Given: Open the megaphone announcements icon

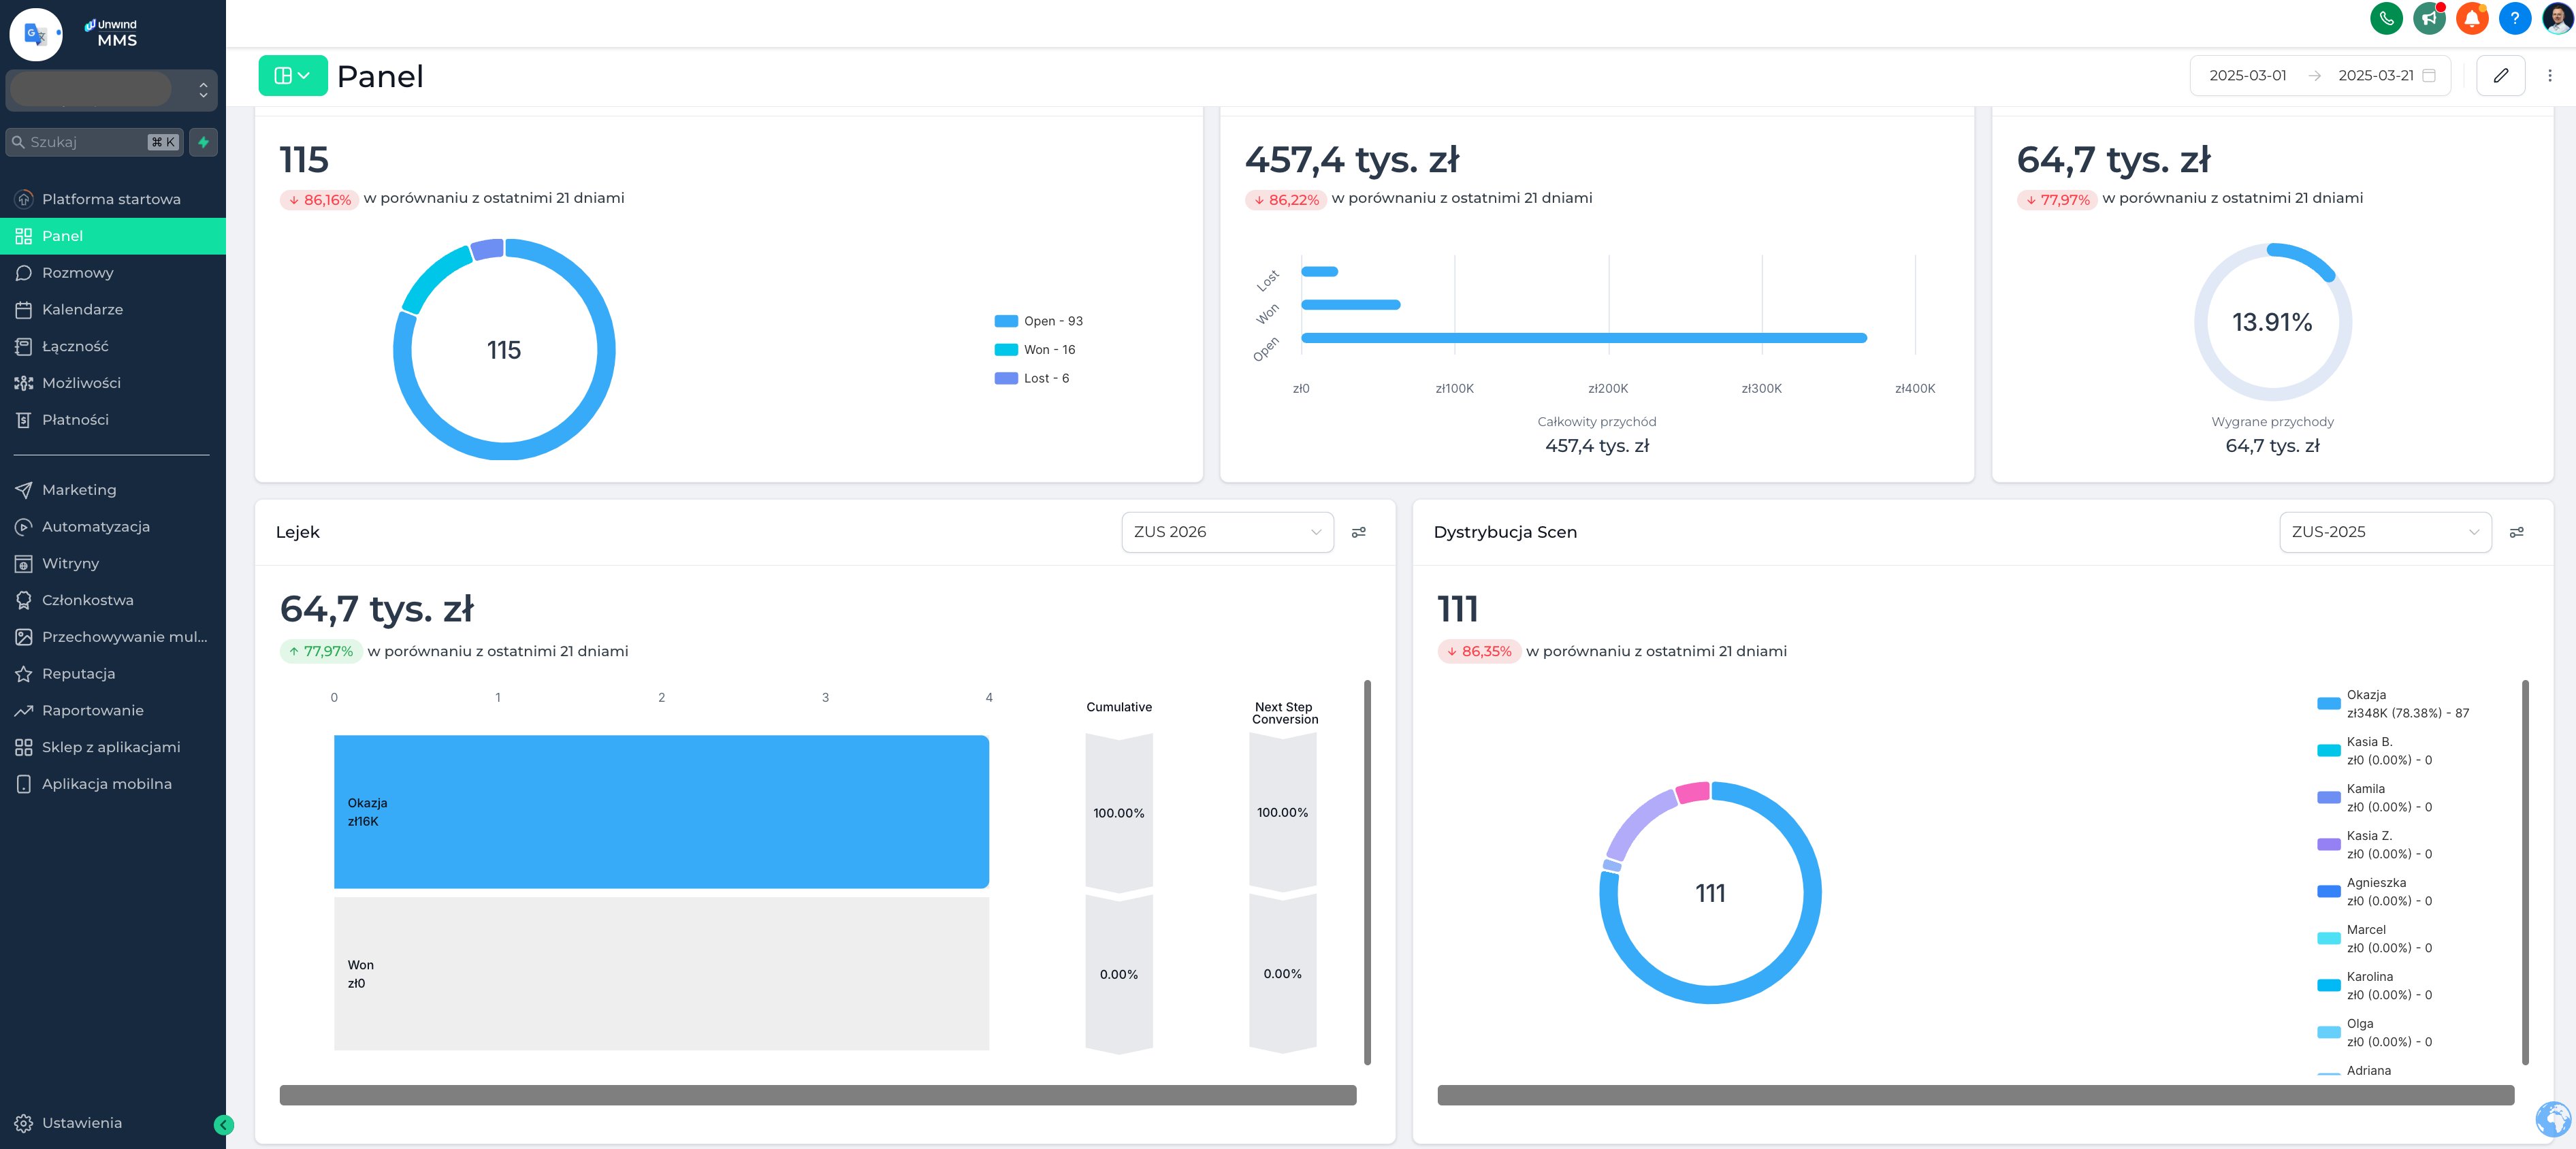Looking at the screenshot, I should 2429,18.
